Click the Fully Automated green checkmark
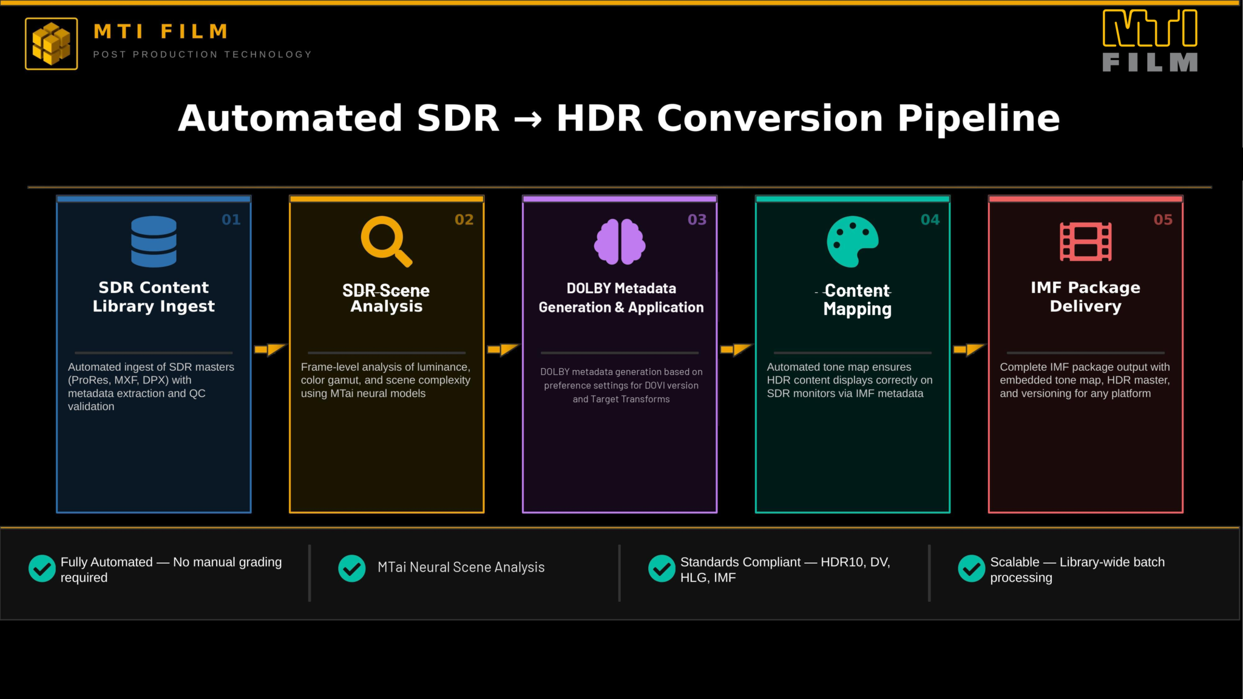The height and width of the screenshot is (699, 1243). pyautogui.click(x=42, y=569)
